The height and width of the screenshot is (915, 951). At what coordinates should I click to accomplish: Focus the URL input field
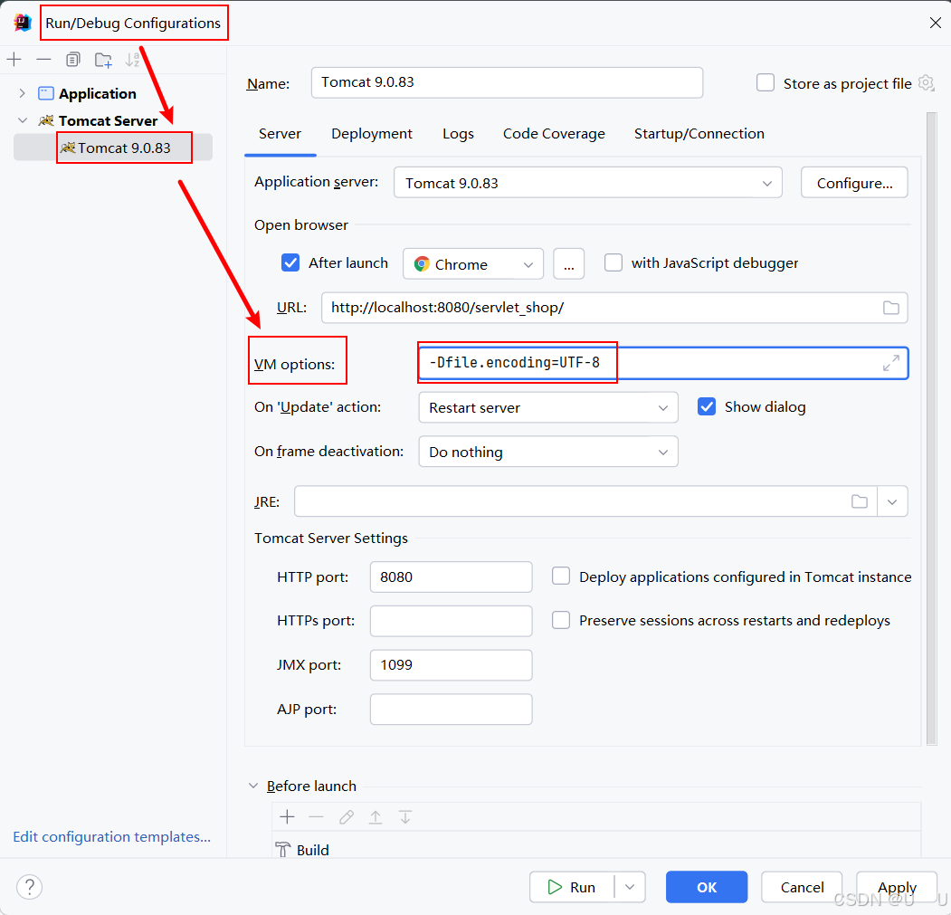point(614,308)
